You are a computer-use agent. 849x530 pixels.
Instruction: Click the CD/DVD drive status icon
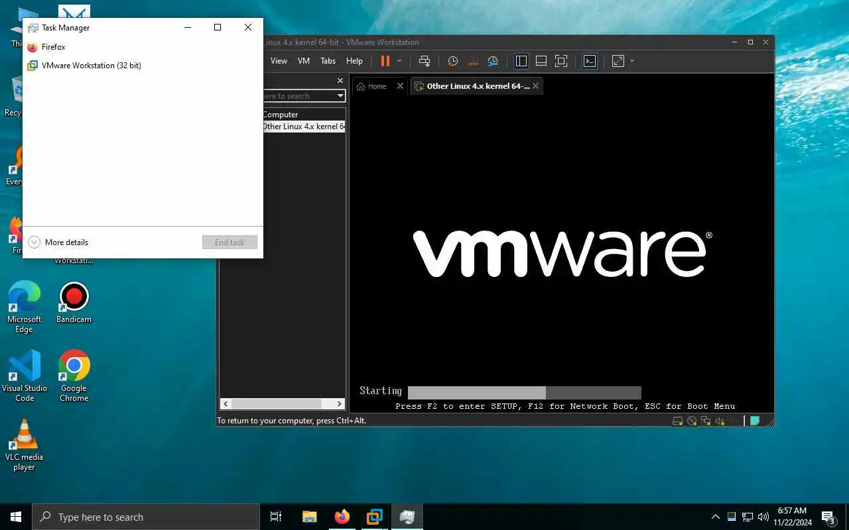(x=692, y=421)
